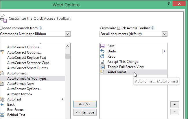Close the Word Options dialog
The height and width of the screenshot is (119, 188).
(179, 3)
